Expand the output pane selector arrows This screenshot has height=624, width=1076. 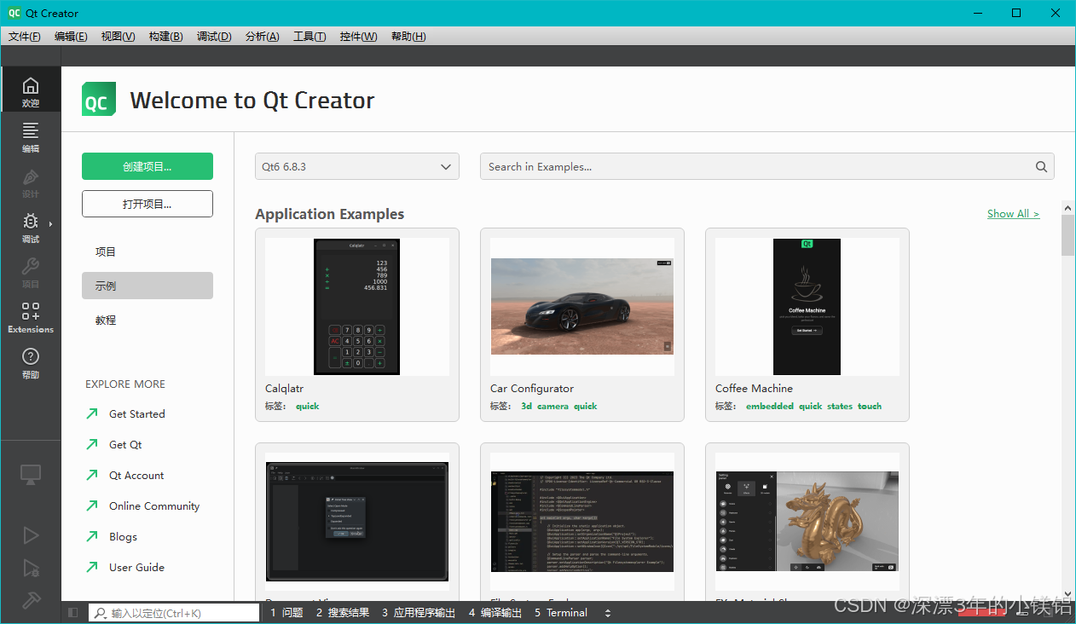tap(608, 612)
